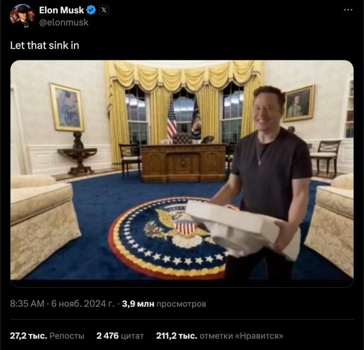364x350 pixels.
Task: Click the word цитат label
Action: point(132,336)
